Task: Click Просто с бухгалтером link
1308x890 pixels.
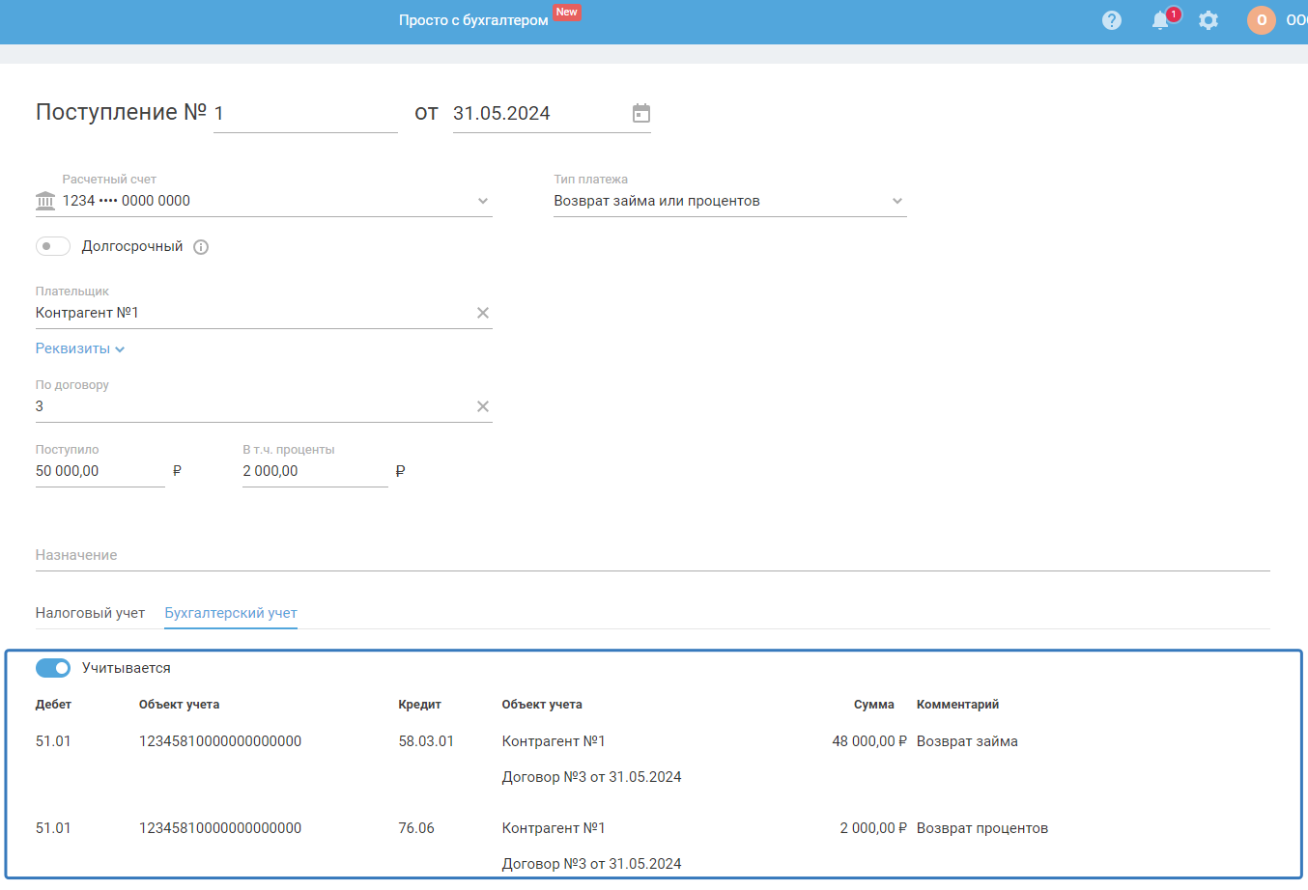Action: pos(473,20)
